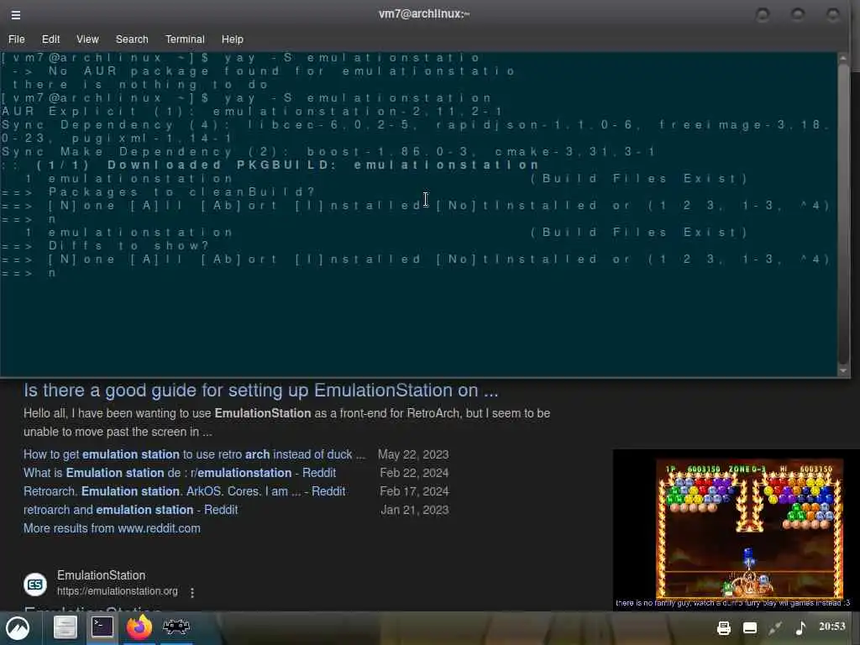Click 'there is nothing to do' terminal line
Viewport: 860px width, 645px height.
point(140,85)
